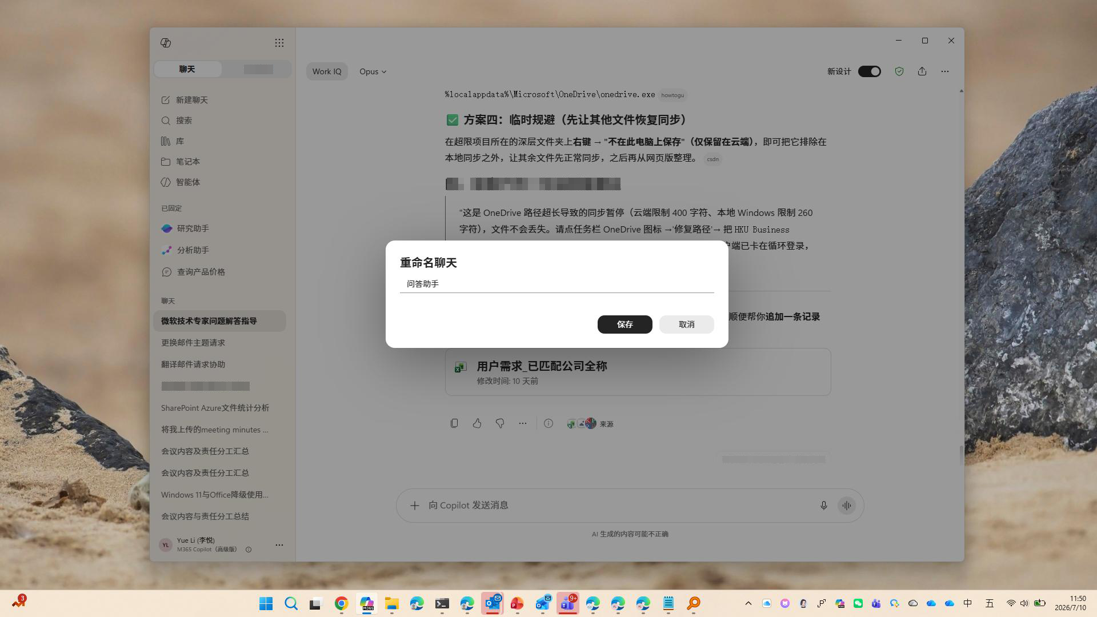Open PowerPoint from the taskbar

(518, 603)
